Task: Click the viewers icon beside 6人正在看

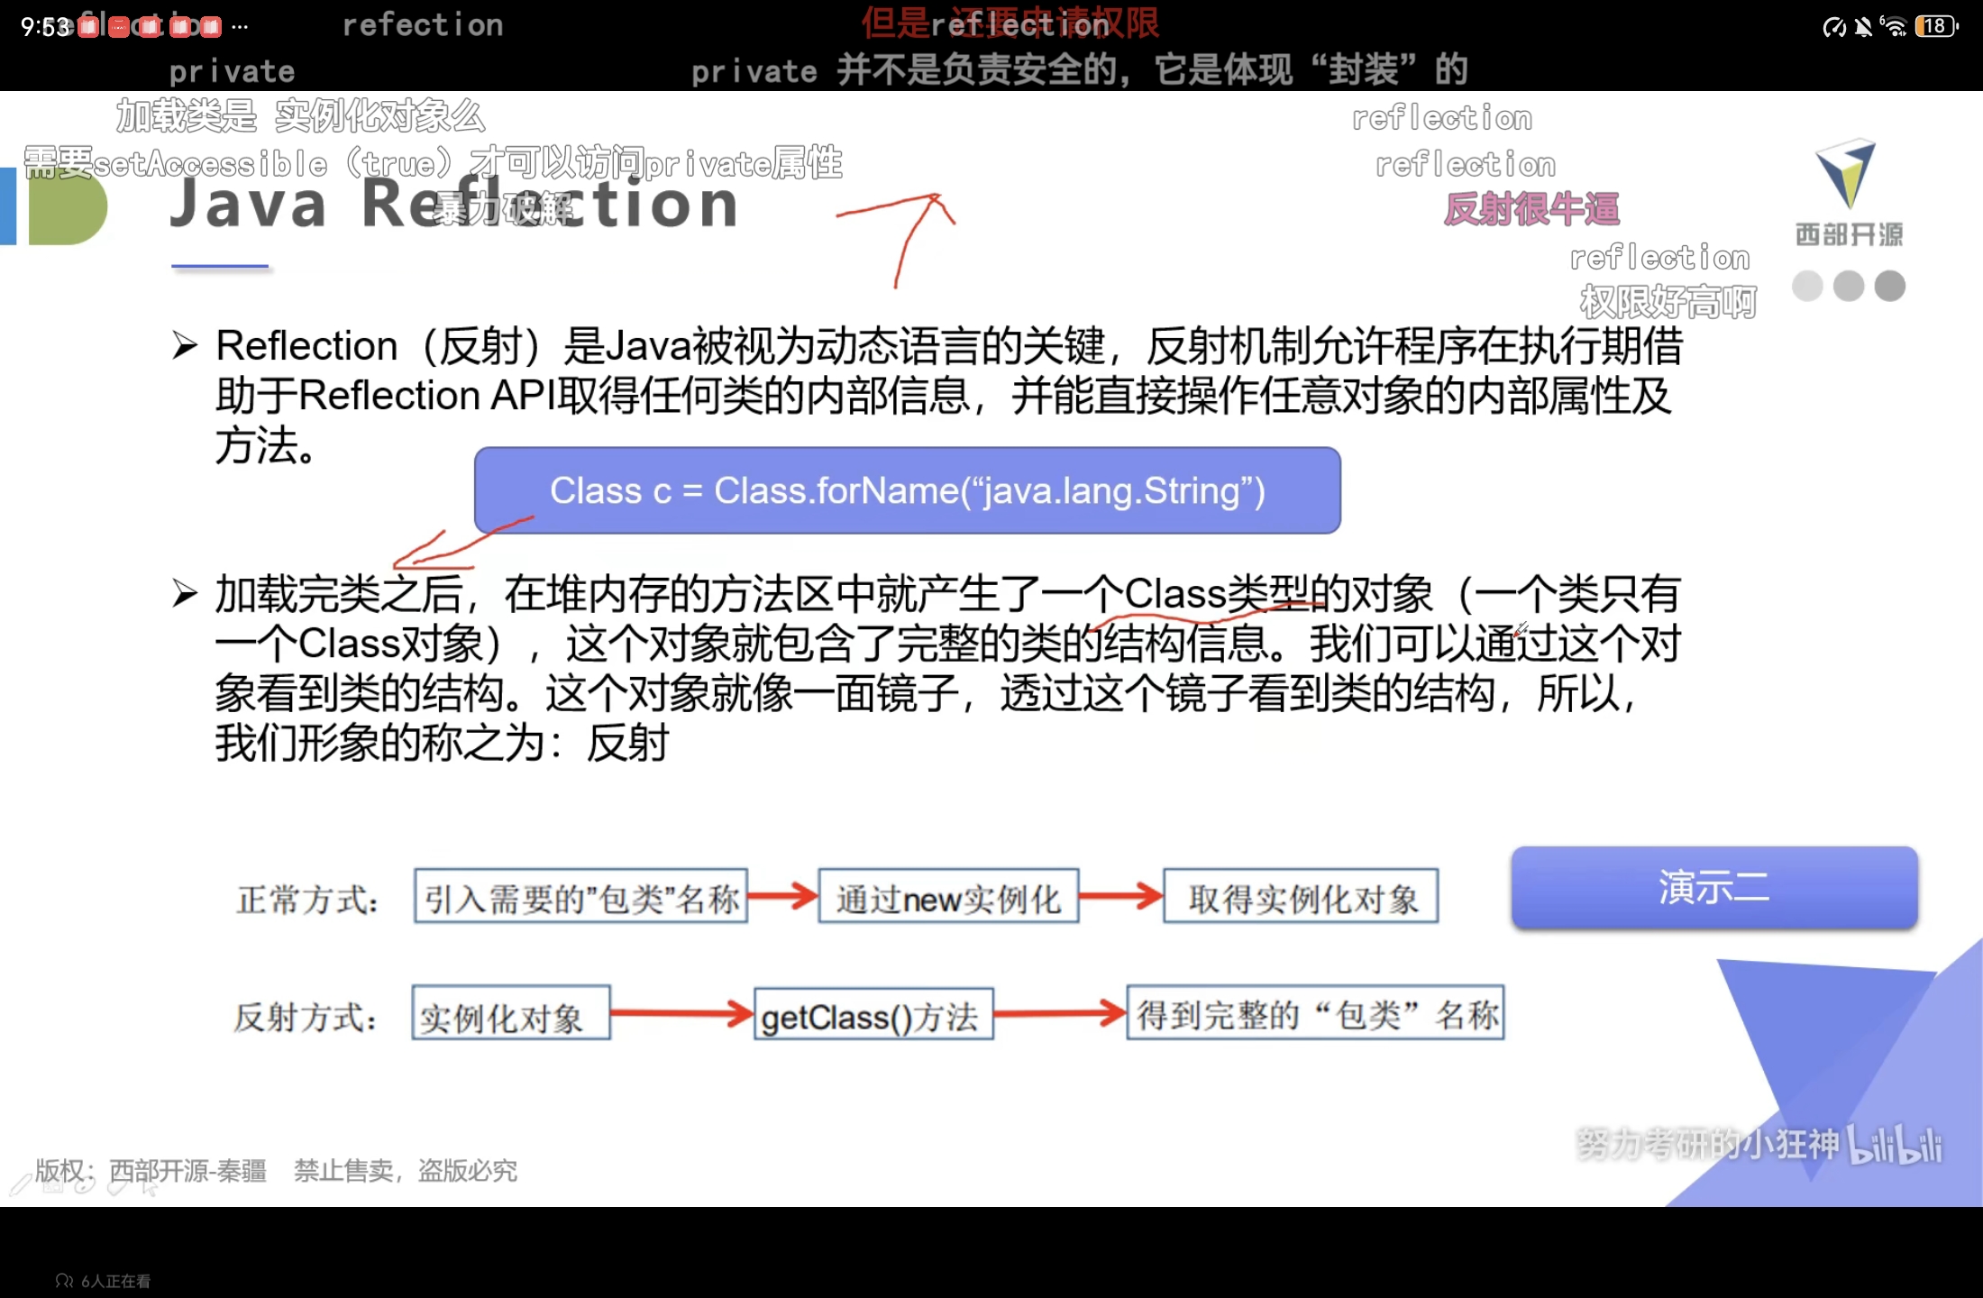Action: 64,1281
